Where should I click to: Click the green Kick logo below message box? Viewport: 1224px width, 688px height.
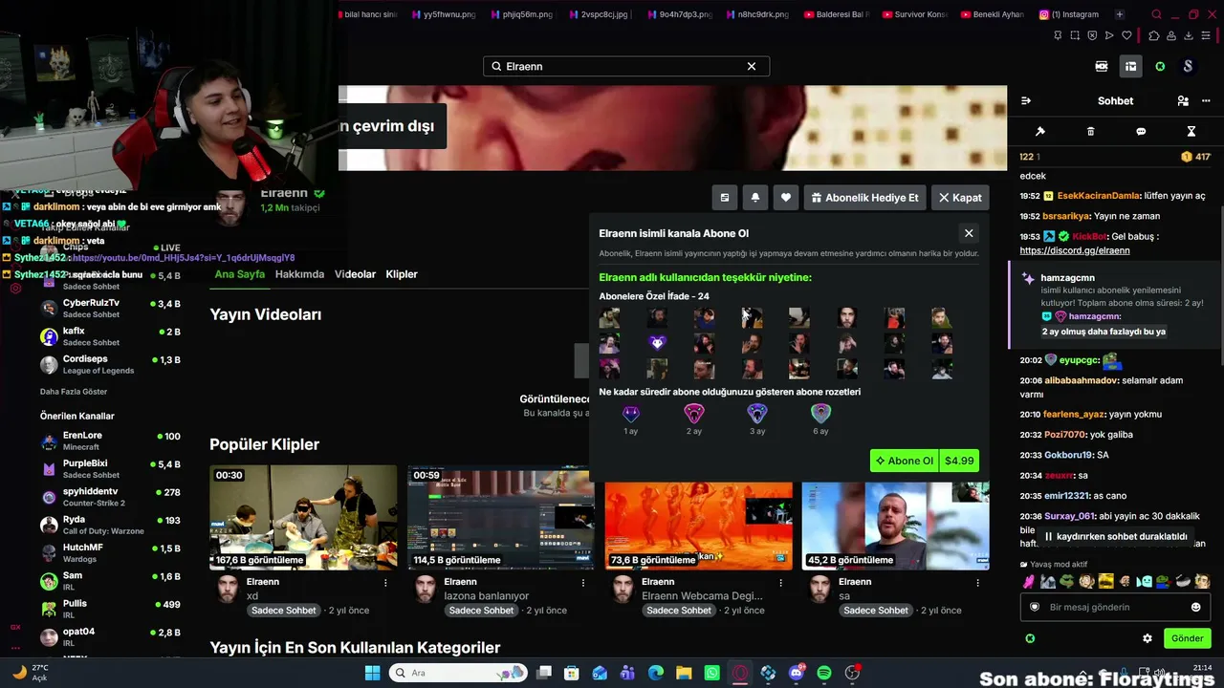point(1030,638)
